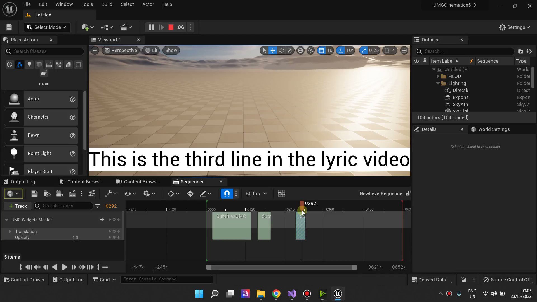Open the viewport hamburger options menu
537x302 pixels.
95,51
